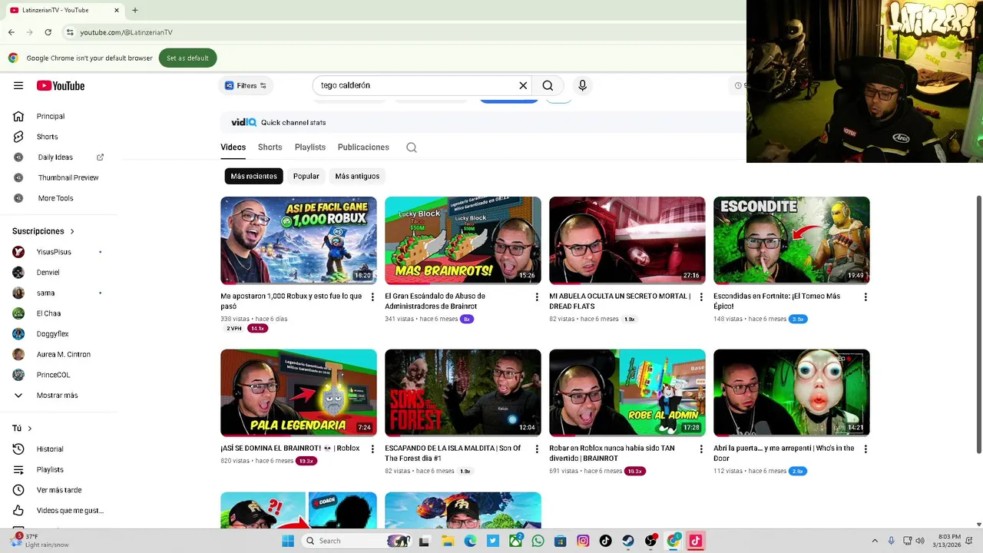
Task: Switch to the Playlists channel tab
Action: 310,147
